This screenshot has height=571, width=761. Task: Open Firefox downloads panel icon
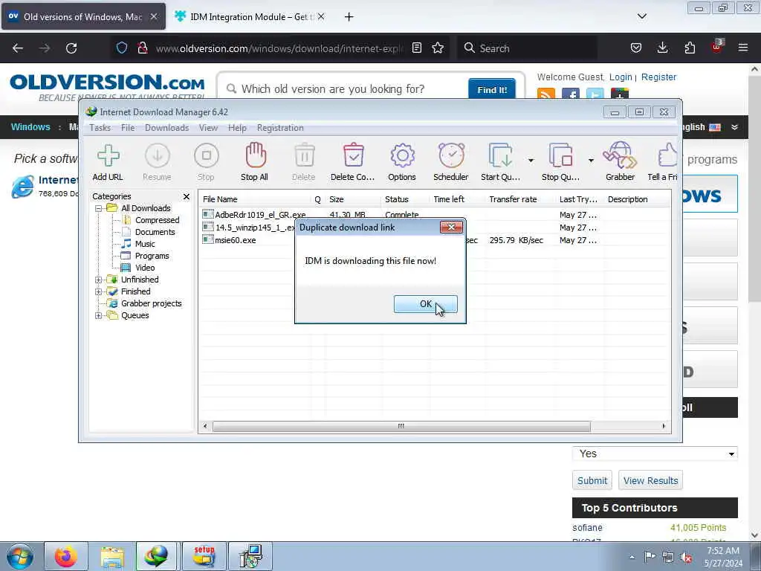(662, 48)
